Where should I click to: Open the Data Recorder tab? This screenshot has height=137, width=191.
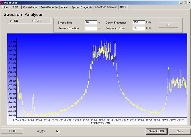point(50,7)
